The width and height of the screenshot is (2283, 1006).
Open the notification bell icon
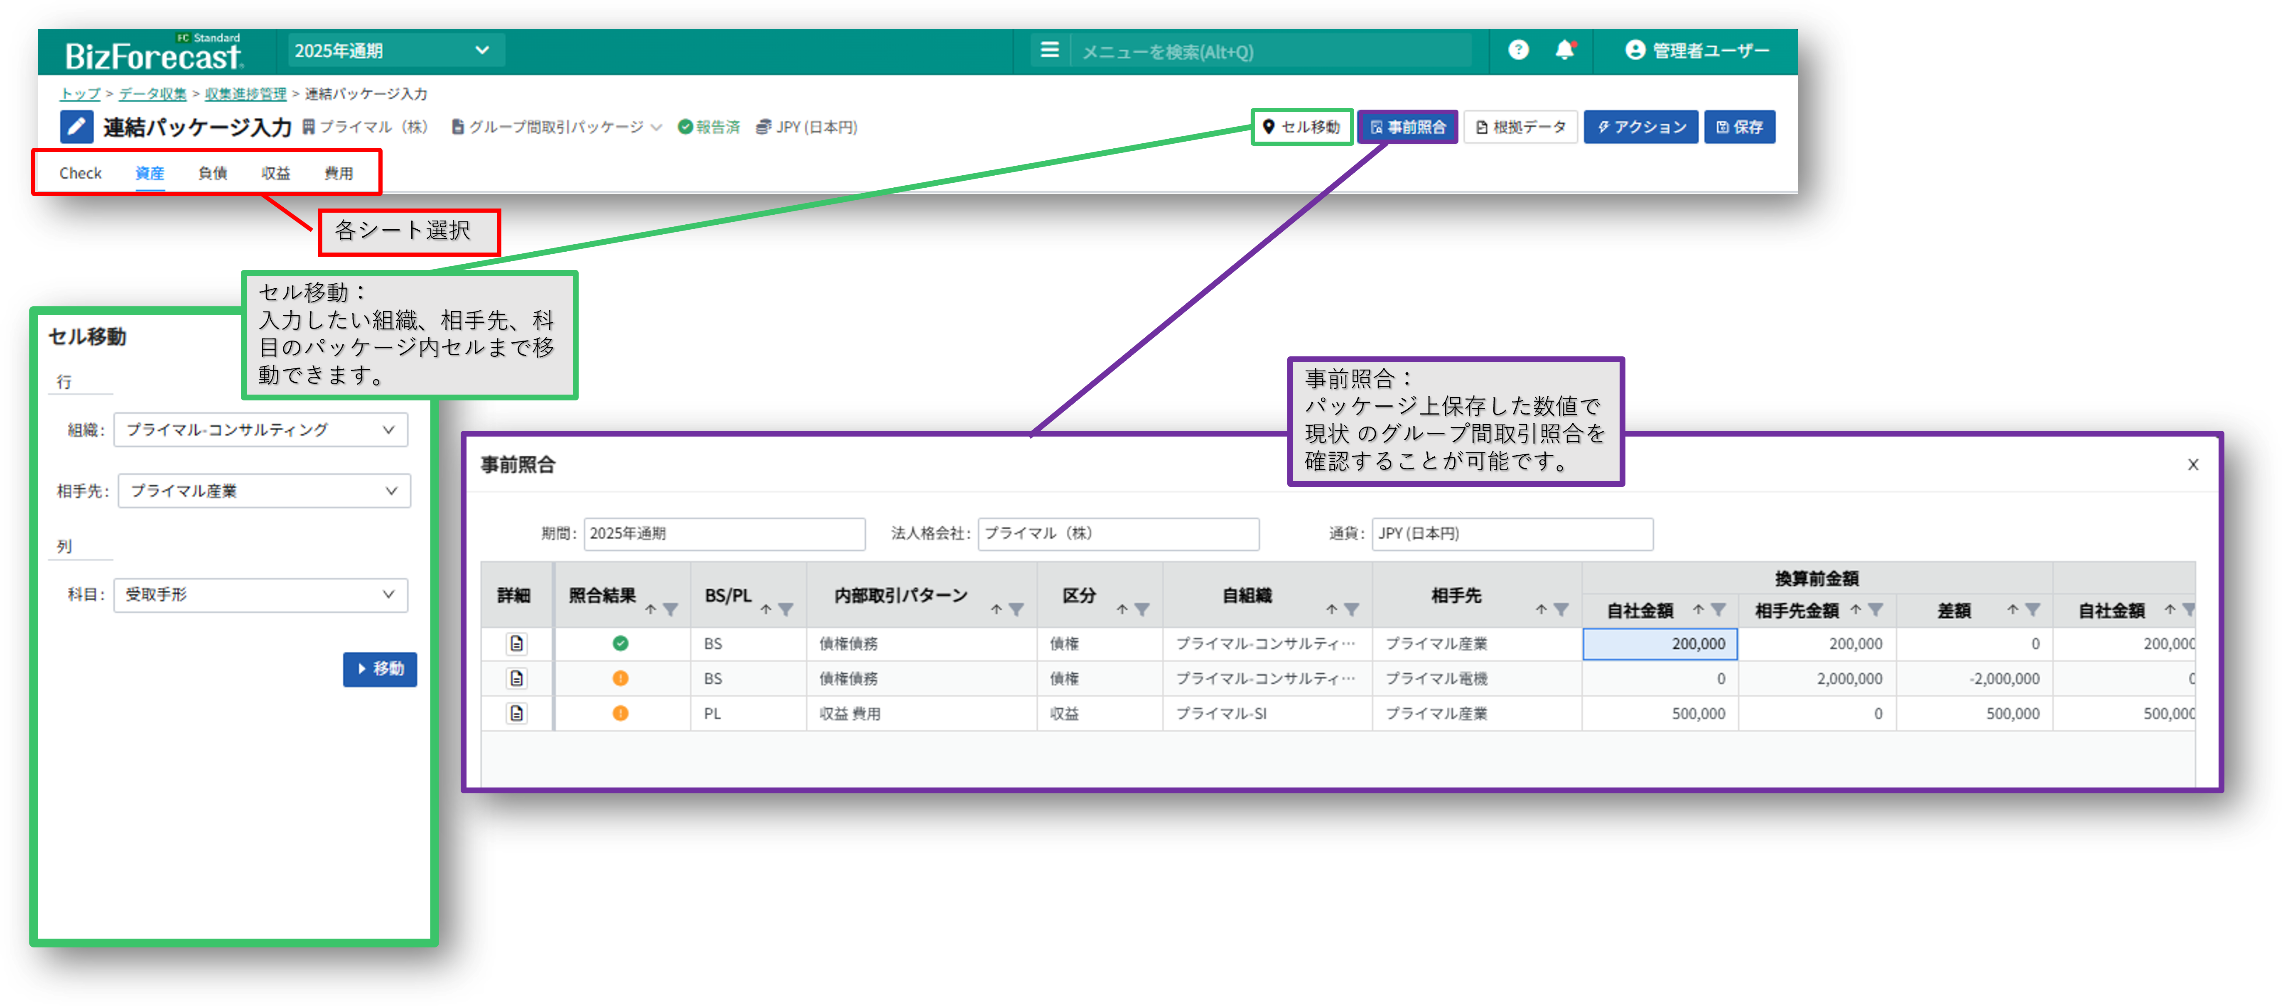pos(1564,51)
